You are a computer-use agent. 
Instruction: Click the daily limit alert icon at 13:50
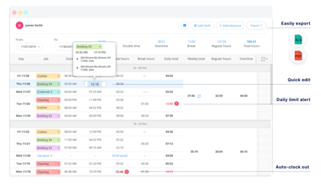point(177,104)
